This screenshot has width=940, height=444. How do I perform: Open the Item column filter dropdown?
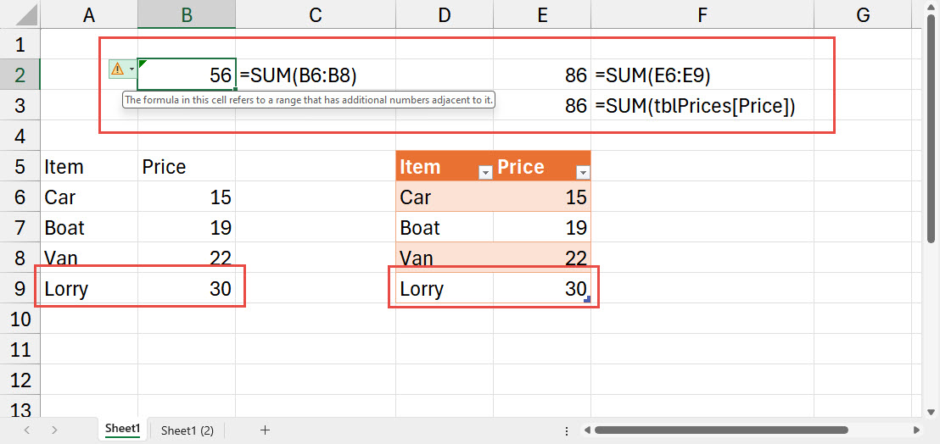click(485, 172)
